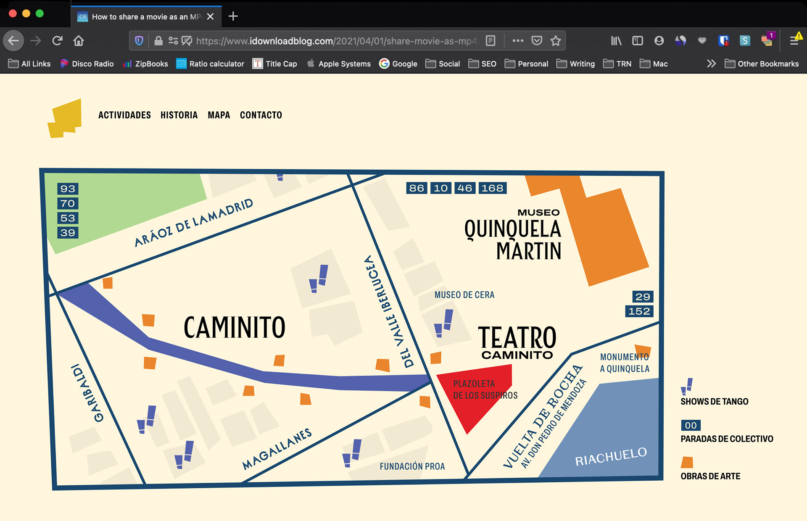Toggle Reader View icon in address bar
Image resolution: width=807 pixels, height=521 pixels.
pos(491,41)
